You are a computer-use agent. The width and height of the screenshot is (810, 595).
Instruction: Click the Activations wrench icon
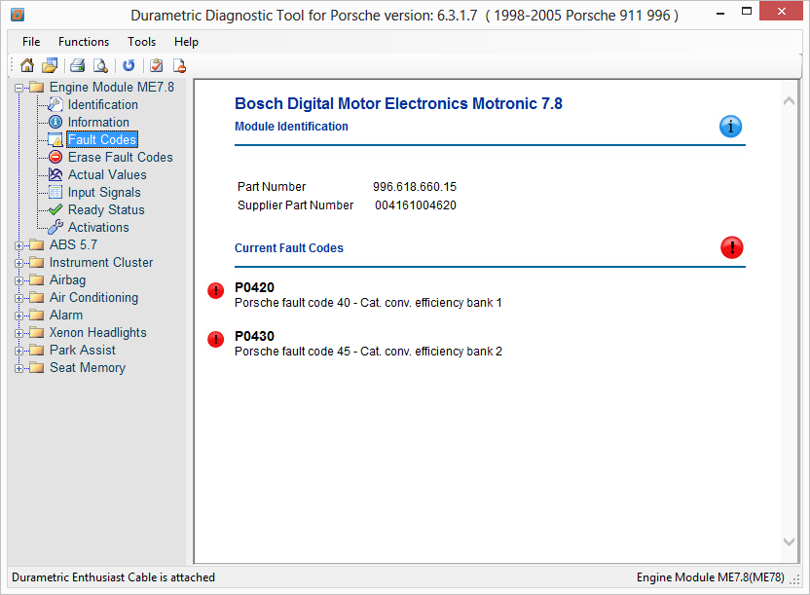tap(55, 227)
